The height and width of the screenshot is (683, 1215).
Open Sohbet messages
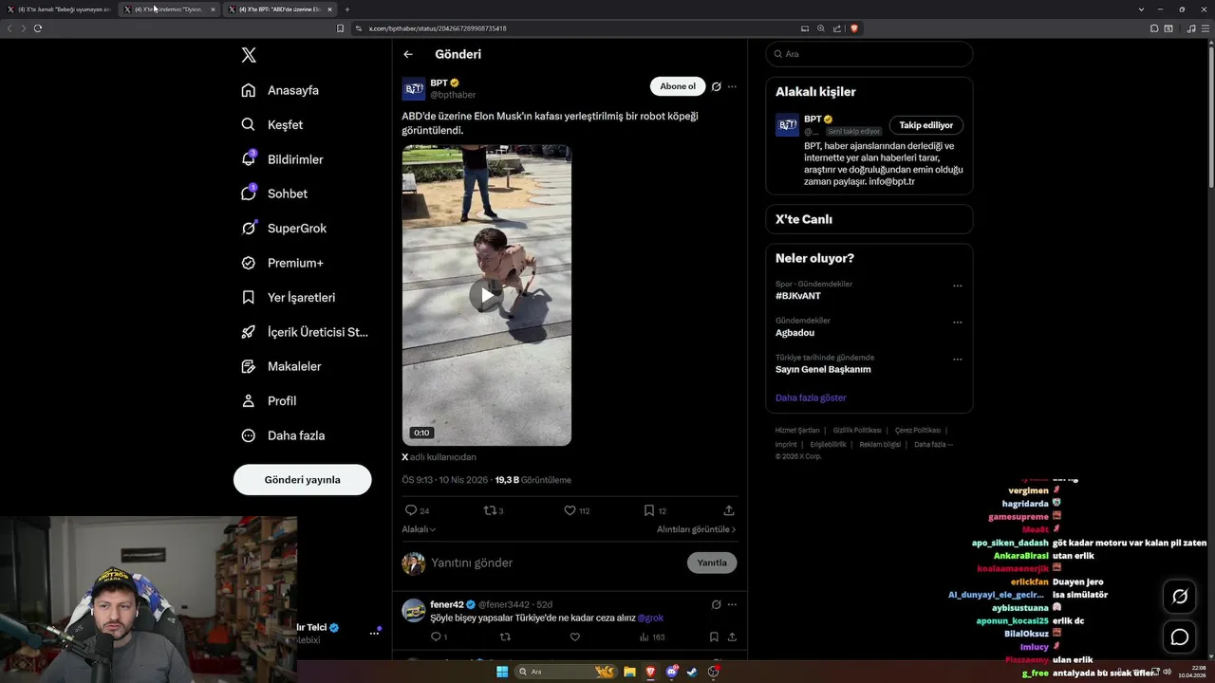274,194
